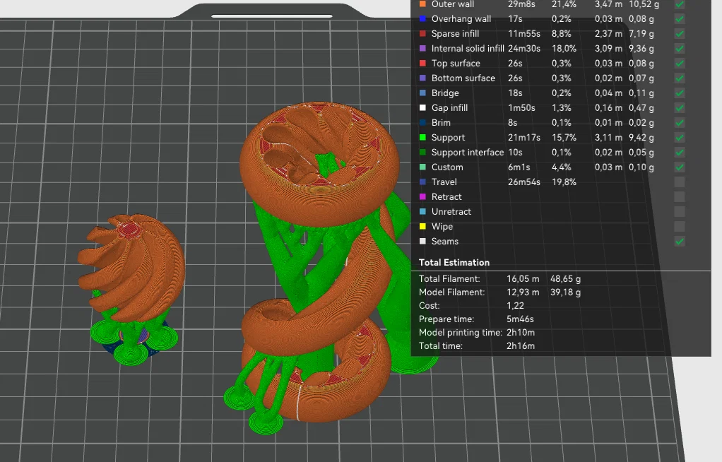Toggle the Brim visibility checkbox
The width and height of the screenshot is (722, 462).
pos(679,122)
